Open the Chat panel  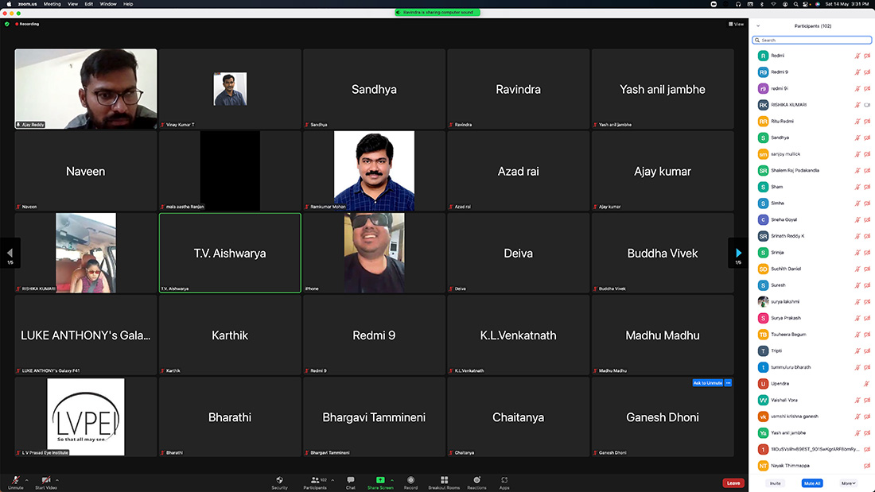pyautogui.click(x=350, y=480)
